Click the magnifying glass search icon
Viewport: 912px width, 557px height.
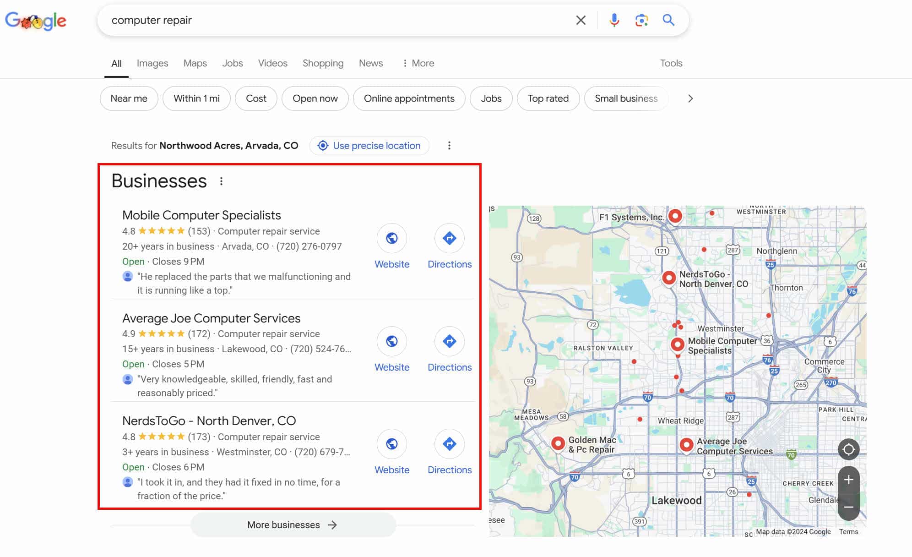pos(668,20)
